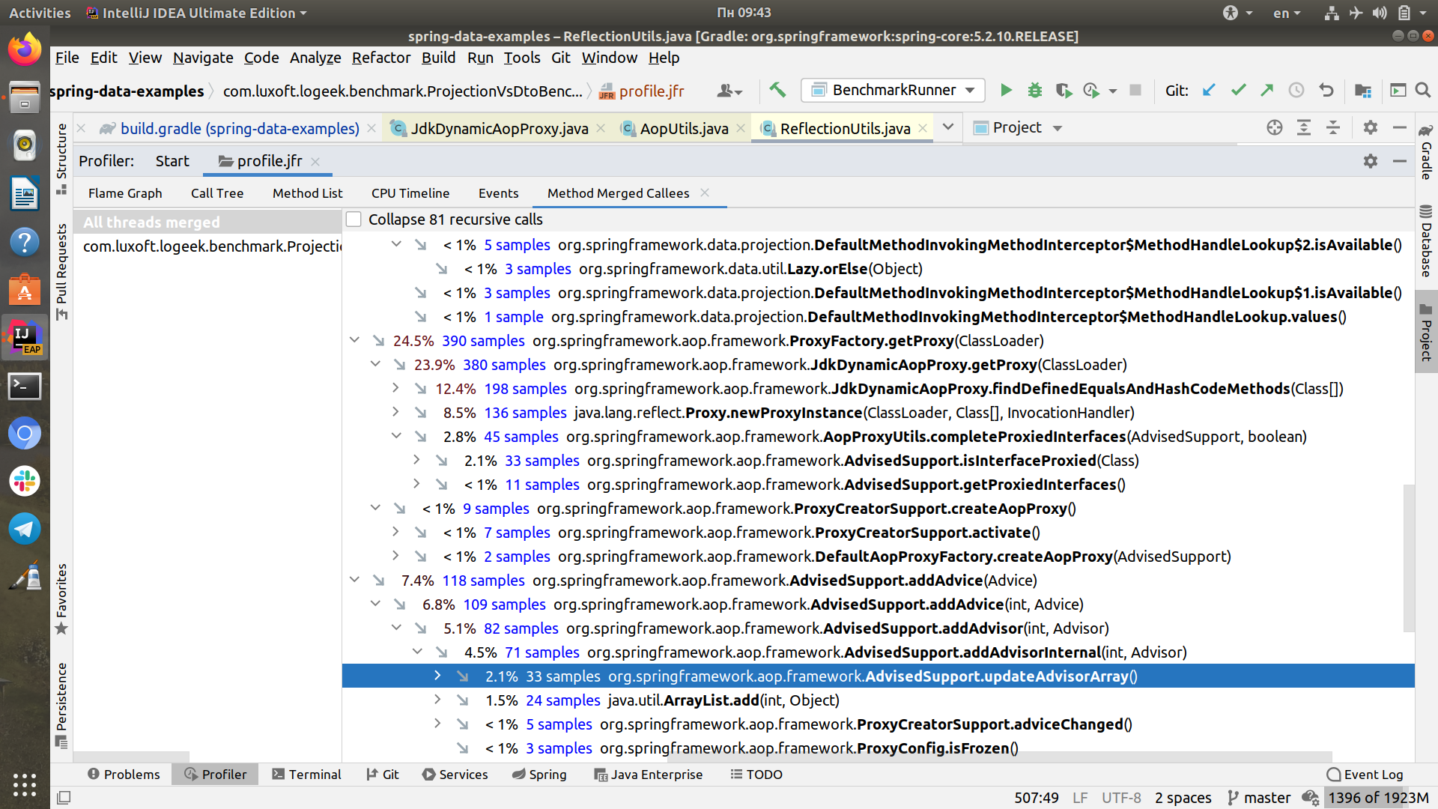Expand ArrayList.add tree node
The height and width of the screenshot is (809, 1438).
tap(438, 700)
